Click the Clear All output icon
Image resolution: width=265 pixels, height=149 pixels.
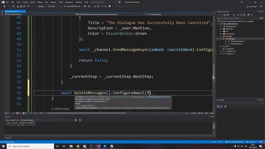click(76, 120)
